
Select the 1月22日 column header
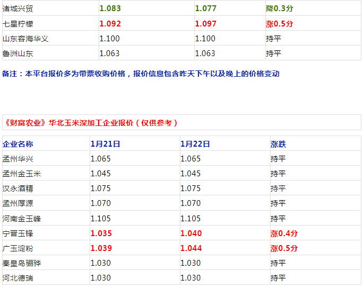pyautogui.click(x=195, y=144)
